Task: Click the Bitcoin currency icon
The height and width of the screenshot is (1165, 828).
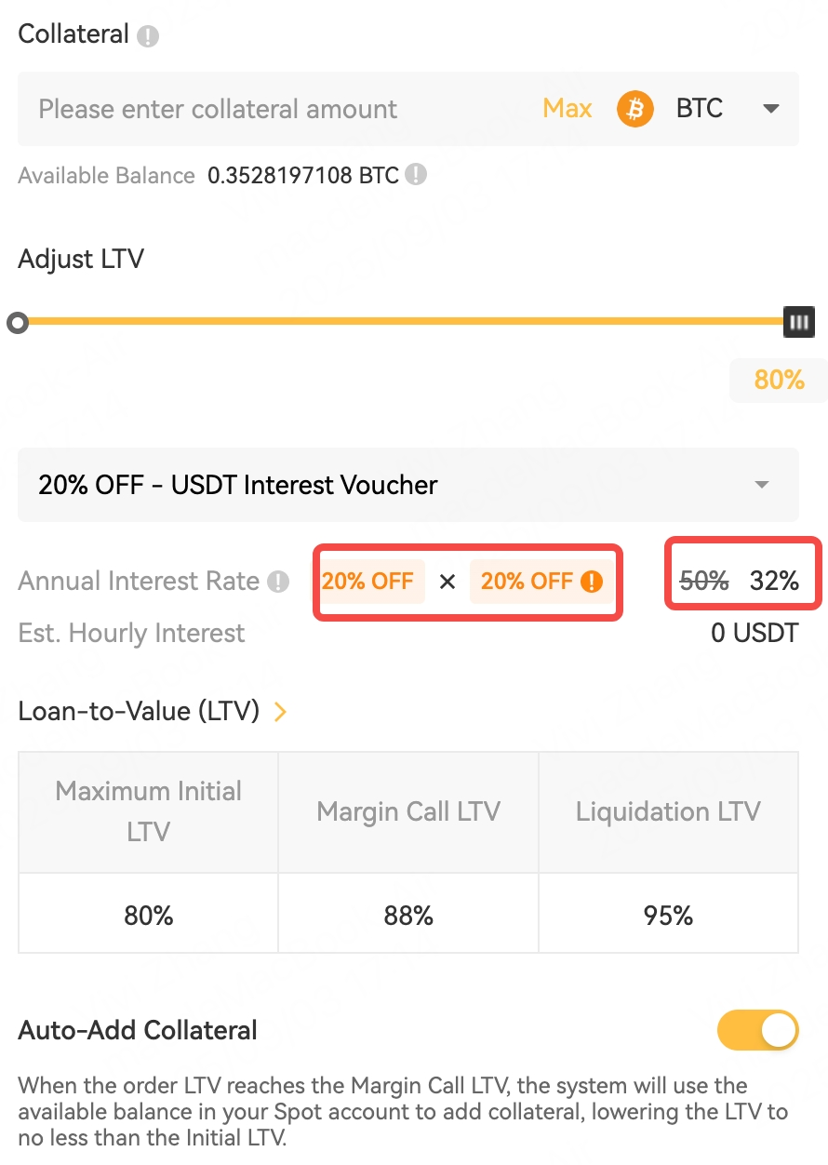Action: tap(634, 108)
